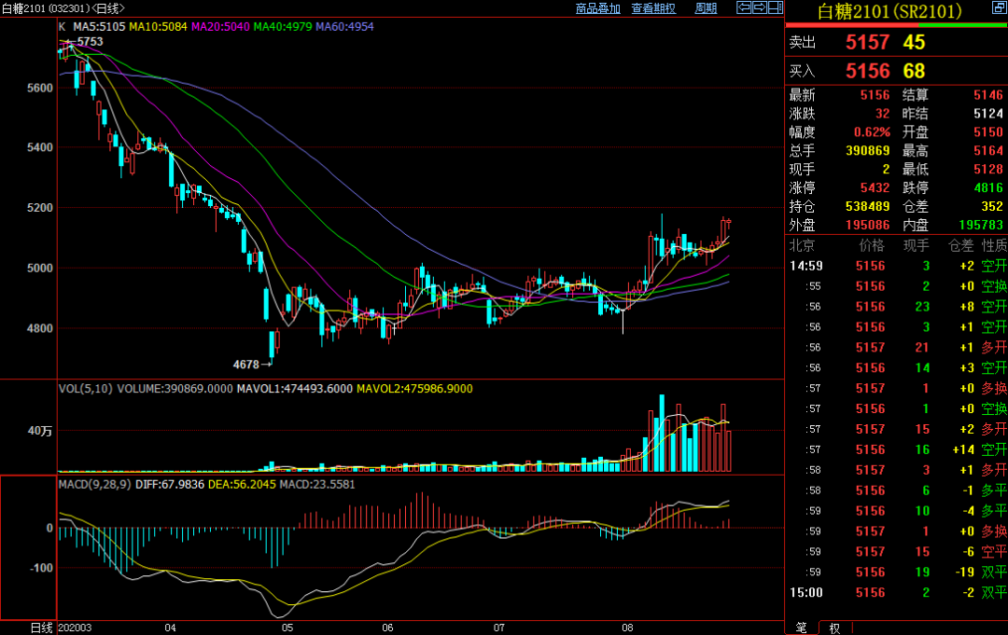Click the MACD(9,28,9) indicator name

(x=95, y=484)
